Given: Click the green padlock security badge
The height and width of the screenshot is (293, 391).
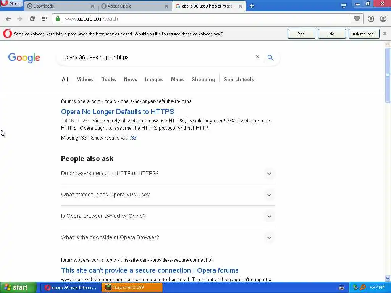Looking at the screenshot, I should pos(58,19).
